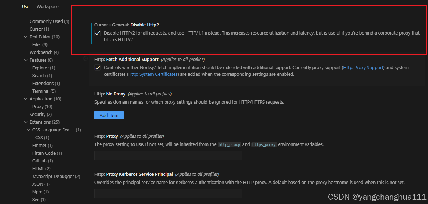Image resolution: width=428 pixels, height=204 pixels.
Task: Open the Terminal settings under Features
Action: point(41,91)
